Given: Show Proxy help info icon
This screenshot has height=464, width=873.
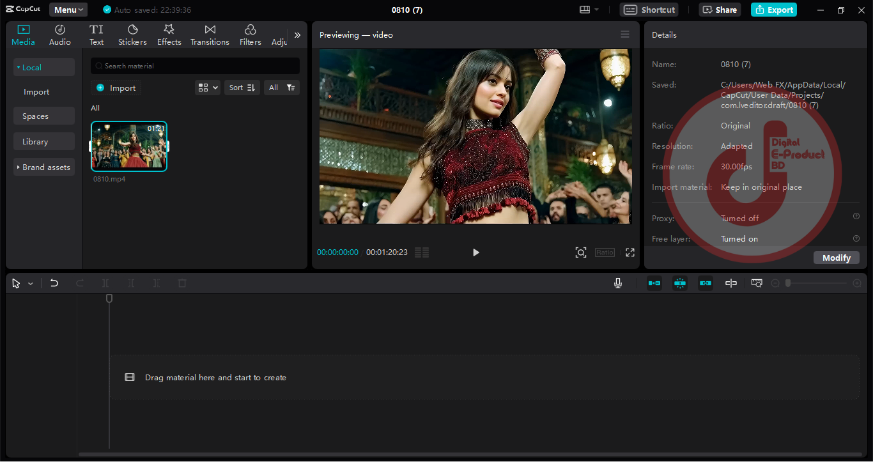Looking at the screenshot, I should pyautogui.click(x=856, y=216).
